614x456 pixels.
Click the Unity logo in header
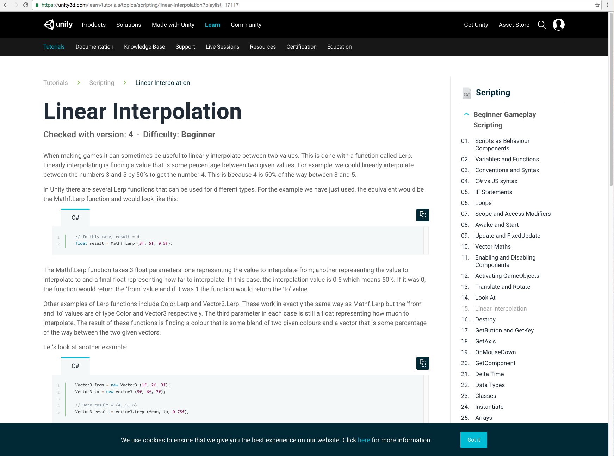point(58,25)
